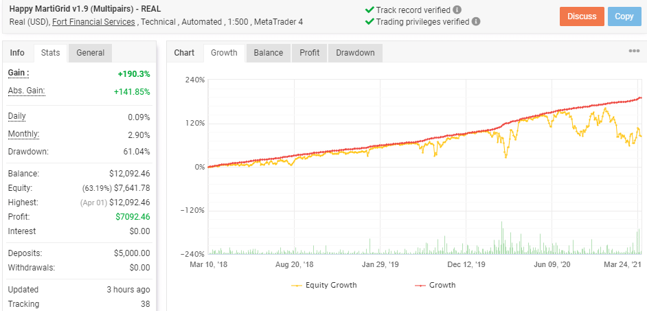Screen dimensions: 647x311
Task: Click the Abs. Gain label
Action: [x=26, y=91]
